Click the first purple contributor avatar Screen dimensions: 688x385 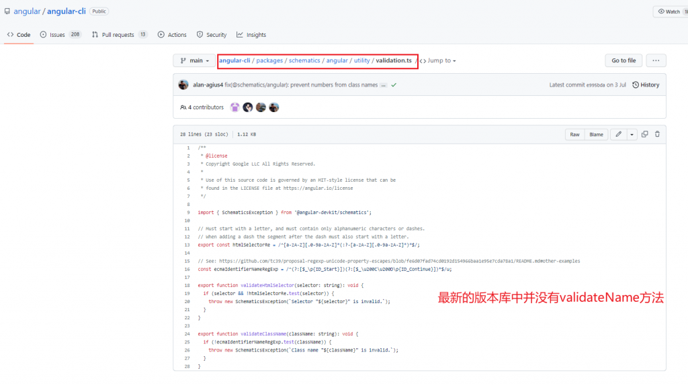click(x=234, y=107)
